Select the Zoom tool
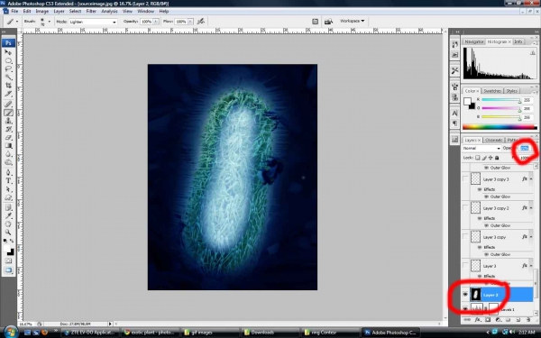The width and height of the screenshot is (541, 338). (x=8, y=233)
